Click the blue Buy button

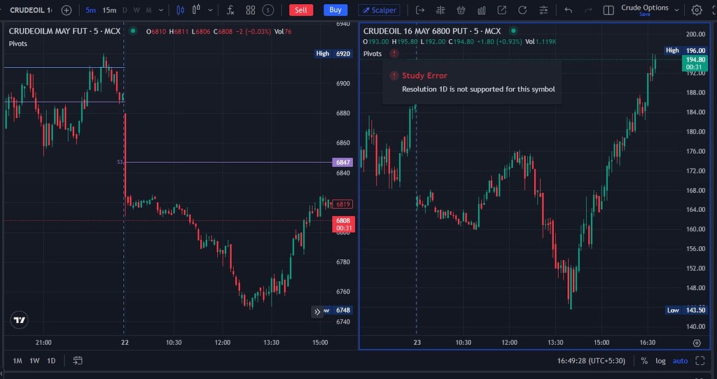tap(335, 10)
